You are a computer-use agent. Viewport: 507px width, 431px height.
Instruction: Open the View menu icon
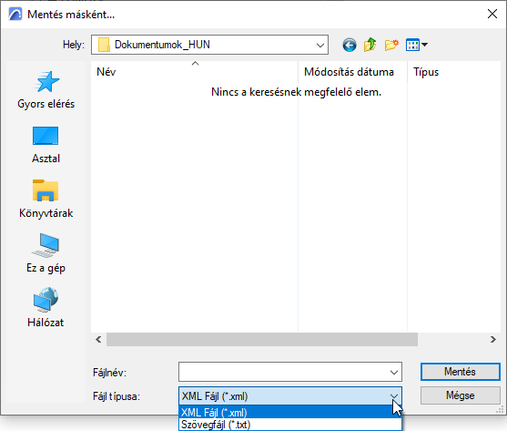417,45
